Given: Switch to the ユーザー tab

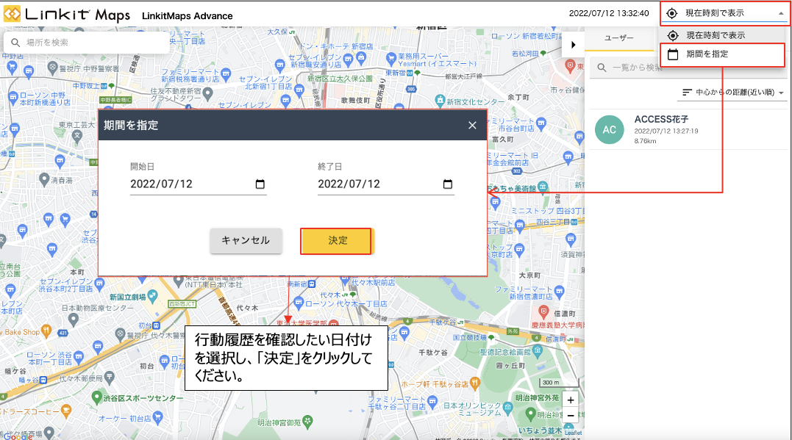Looking at the screenshot, I should (x=618, y=38).
